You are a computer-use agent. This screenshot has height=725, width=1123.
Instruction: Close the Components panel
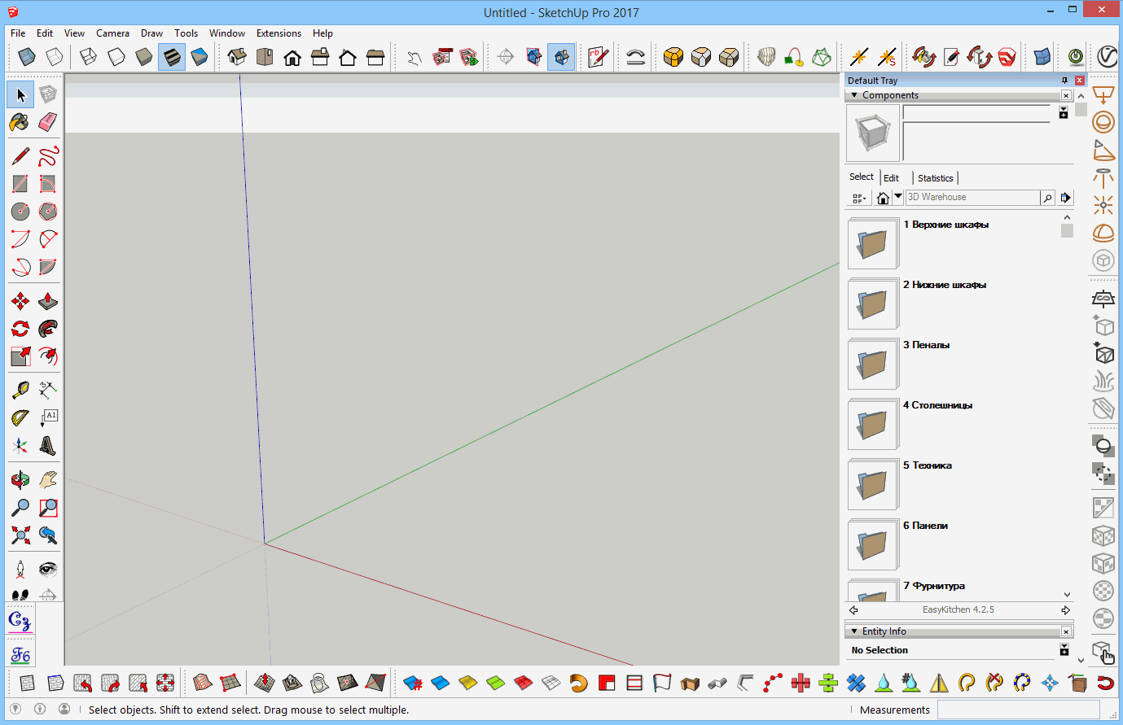[1066, 95]
